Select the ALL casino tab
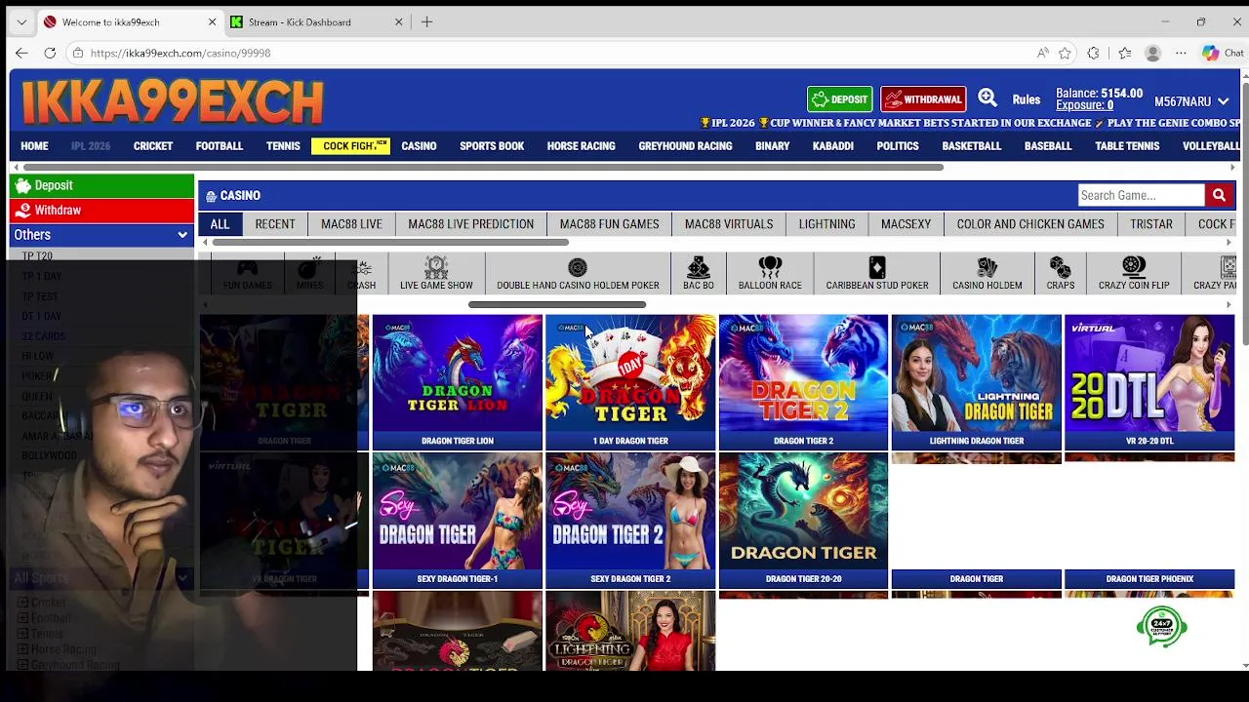The width and height of the screenshot is (1249, 702). [x=220, y=224]
